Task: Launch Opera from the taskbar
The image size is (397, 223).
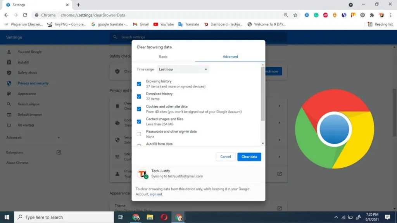Action: click(164, 217)
